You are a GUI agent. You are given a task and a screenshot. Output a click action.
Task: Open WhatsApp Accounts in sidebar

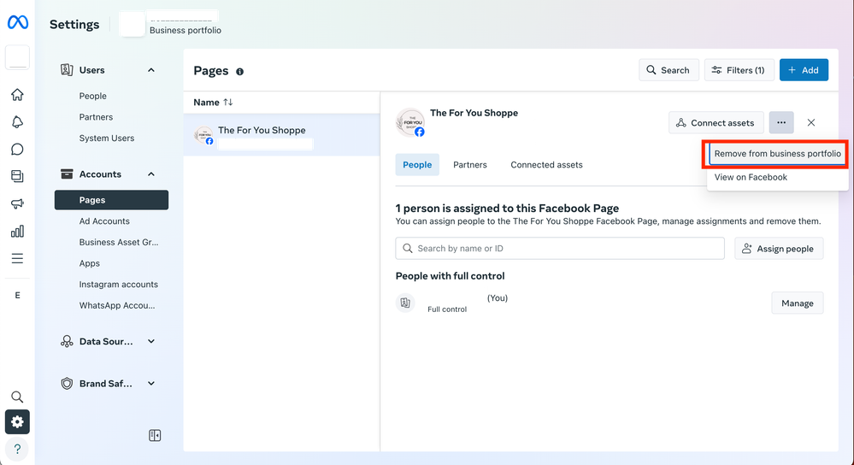tap(117, 305)
